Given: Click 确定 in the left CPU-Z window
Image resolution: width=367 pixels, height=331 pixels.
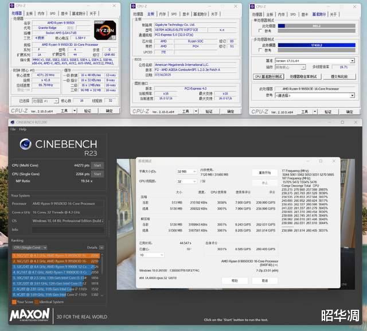Looking at the screenshot, I should (110, 111).
